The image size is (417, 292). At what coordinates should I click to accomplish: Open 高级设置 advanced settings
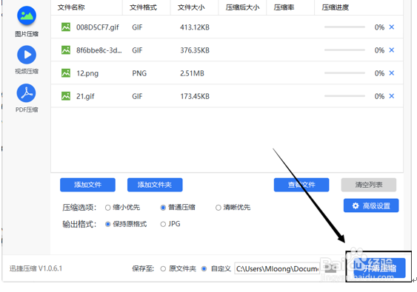[x=371, y=206]
